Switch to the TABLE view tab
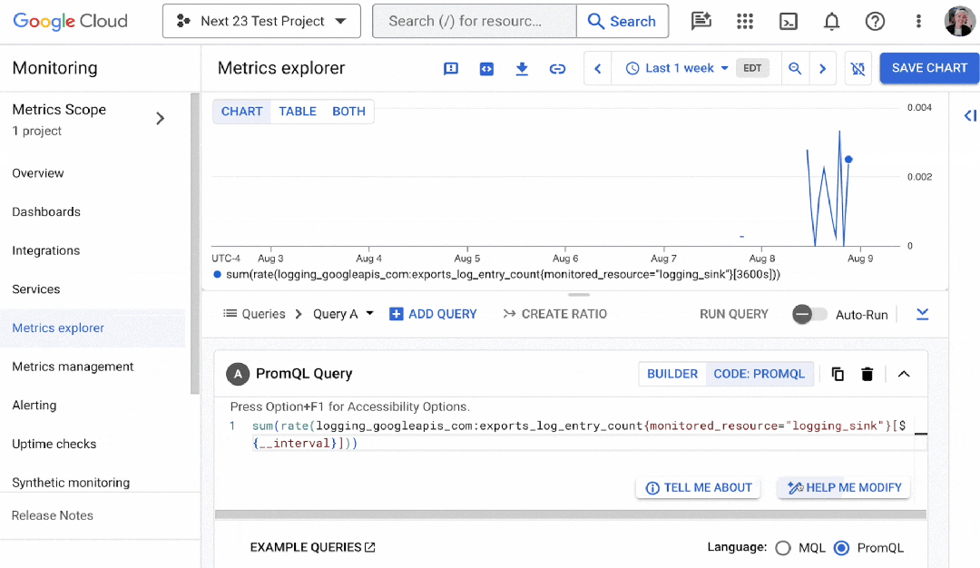This screenshot has height=568, width=980. pos(298,112)
